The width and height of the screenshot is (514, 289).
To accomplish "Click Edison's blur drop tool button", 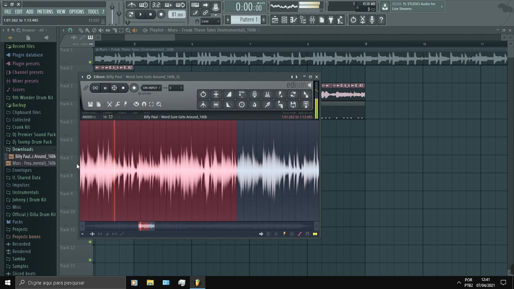I will click(x=255, y=105).
